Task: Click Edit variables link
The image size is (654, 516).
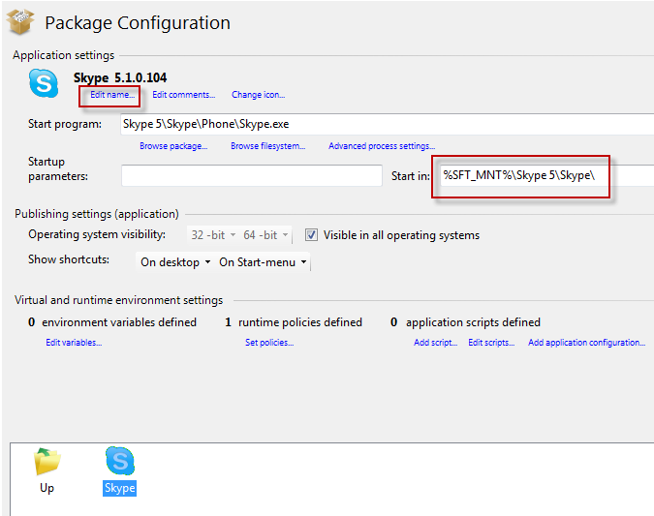Action: (x=74, y=343)
